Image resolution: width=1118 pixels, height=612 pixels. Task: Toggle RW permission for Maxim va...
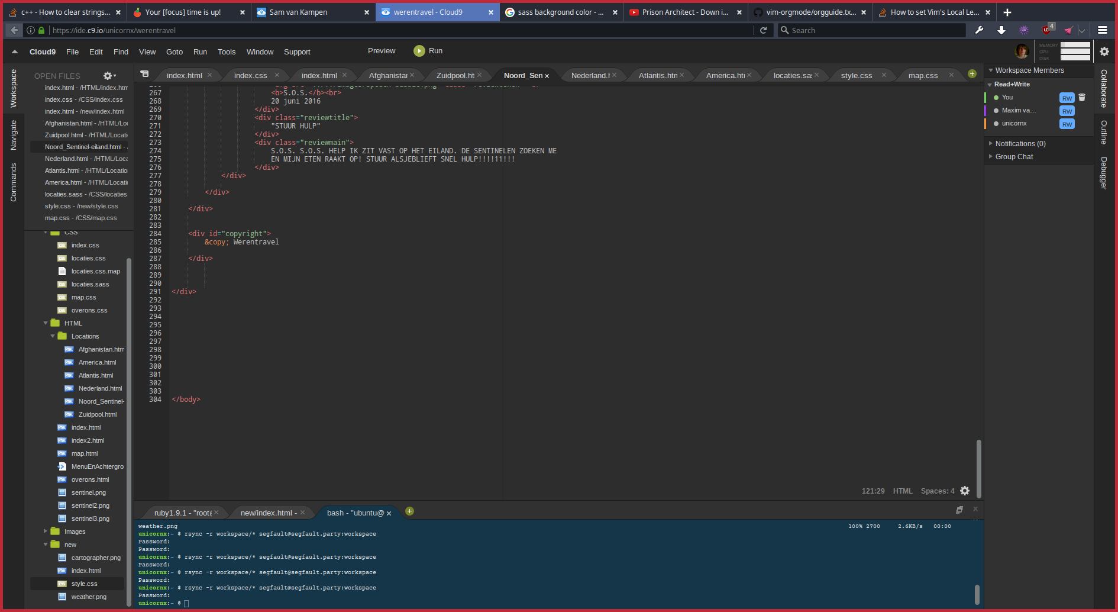pos(1067,111)
